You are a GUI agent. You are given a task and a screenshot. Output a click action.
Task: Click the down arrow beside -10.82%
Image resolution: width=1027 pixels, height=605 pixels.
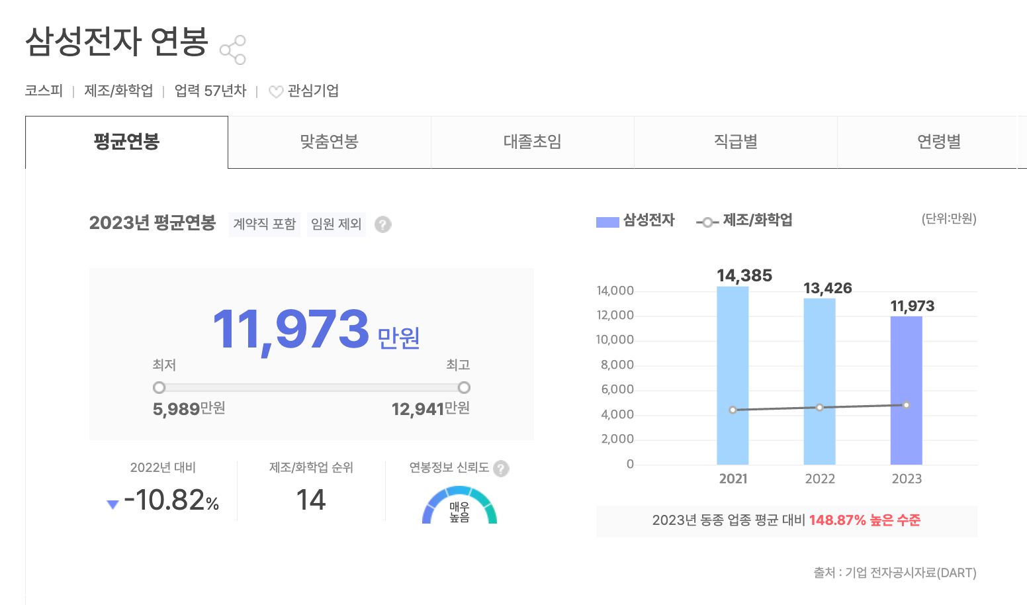112,504
